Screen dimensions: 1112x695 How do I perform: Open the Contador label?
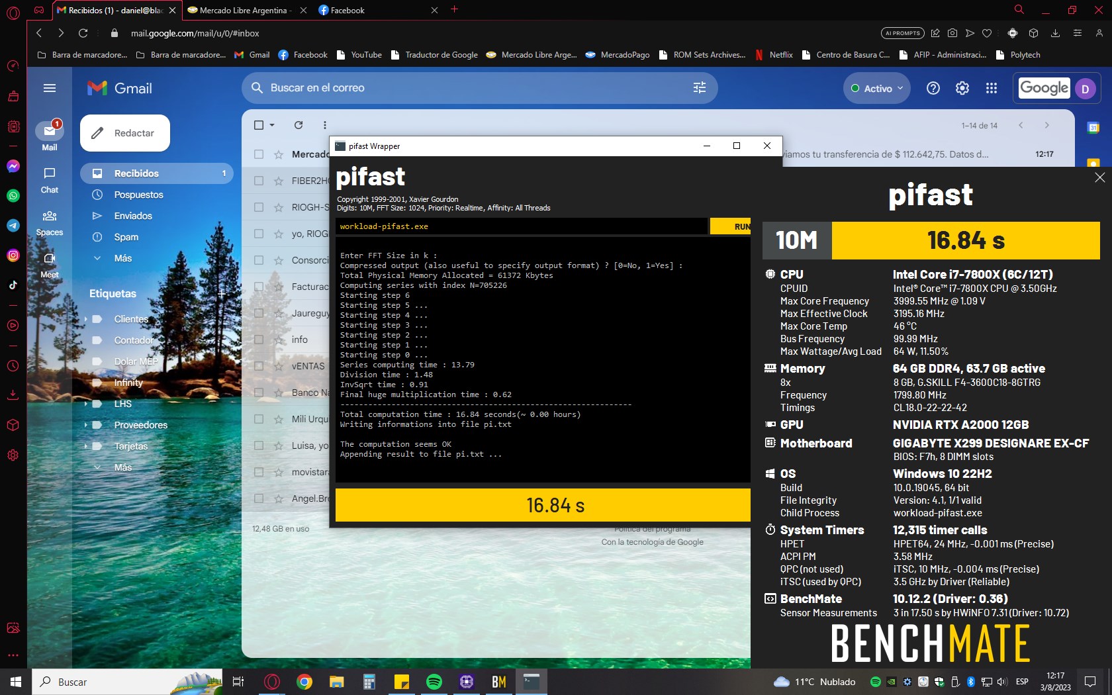point(134,340)
